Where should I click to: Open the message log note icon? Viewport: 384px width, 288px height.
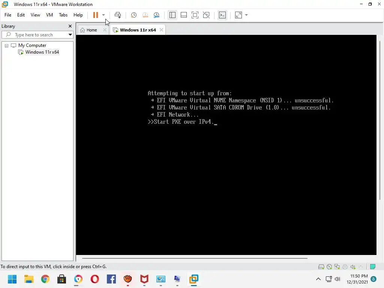pyautogui.click(x=373, y=267)
